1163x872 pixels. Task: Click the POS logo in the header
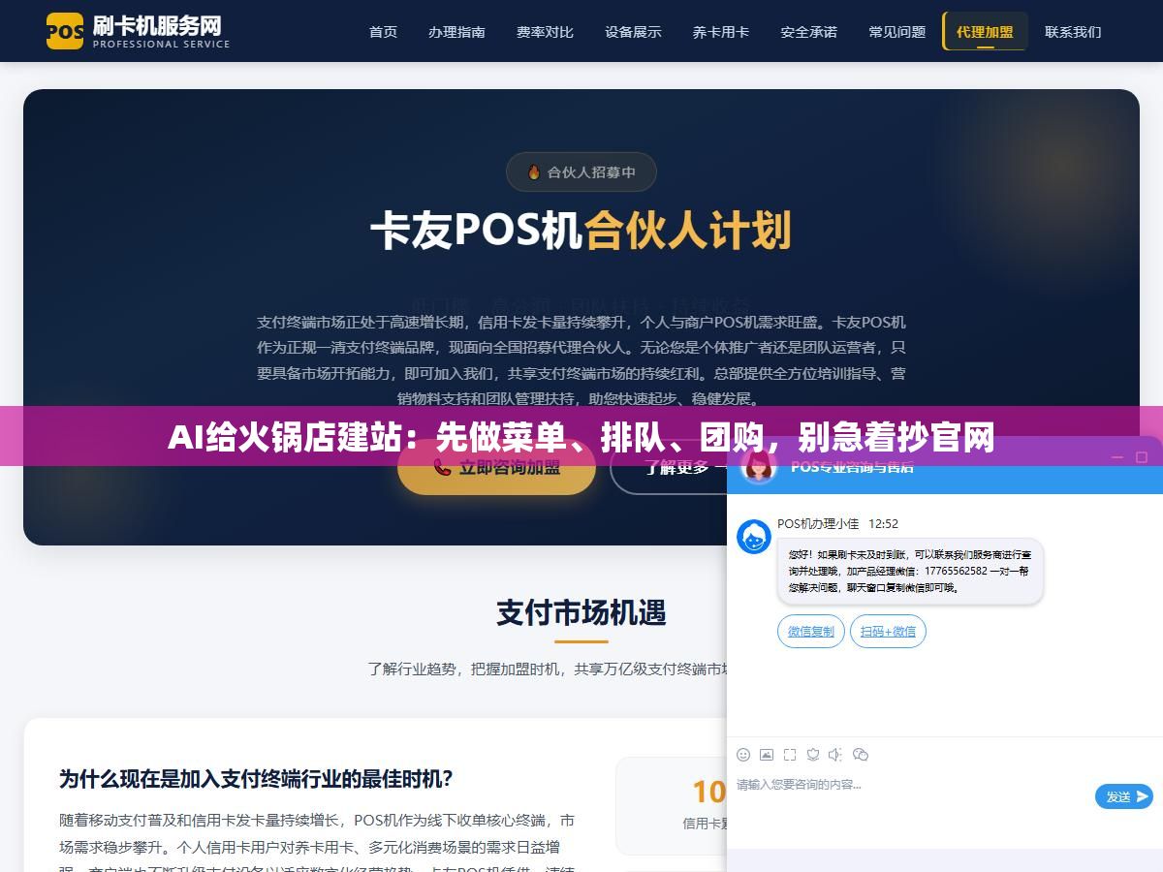(65, 31)
